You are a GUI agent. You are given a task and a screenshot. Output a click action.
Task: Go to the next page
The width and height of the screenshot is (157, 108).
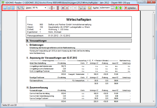point(71,8)
